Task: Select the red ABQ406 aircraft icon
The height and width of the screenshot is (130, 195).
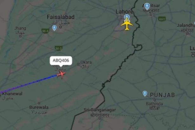Action: [61, 75]
